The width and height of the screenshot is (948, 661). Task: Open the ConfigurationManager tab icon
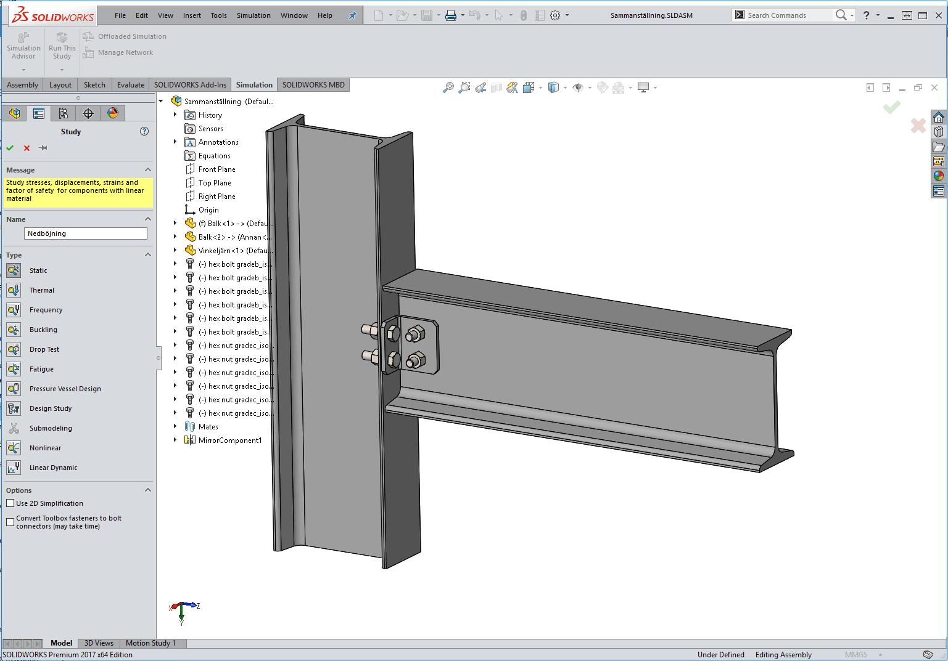[x=64, y=113]
